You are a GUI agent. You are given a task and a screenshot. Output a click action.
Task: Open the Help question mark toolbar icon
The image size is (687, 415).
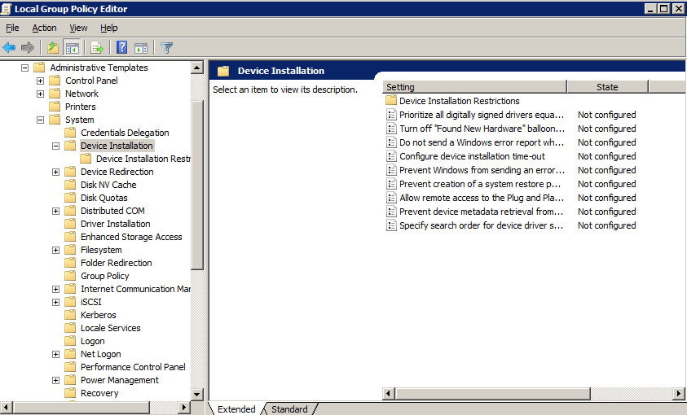coord(121,47)
